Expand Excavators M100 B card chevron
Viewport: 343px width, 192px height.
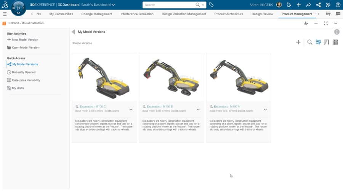click(198, 110)
